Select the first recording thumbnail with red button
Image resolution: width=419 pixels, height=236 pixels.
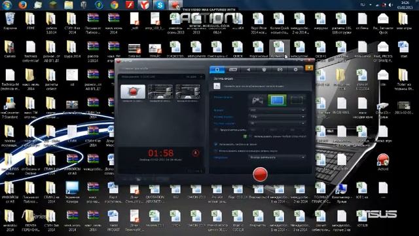point(133,92)
